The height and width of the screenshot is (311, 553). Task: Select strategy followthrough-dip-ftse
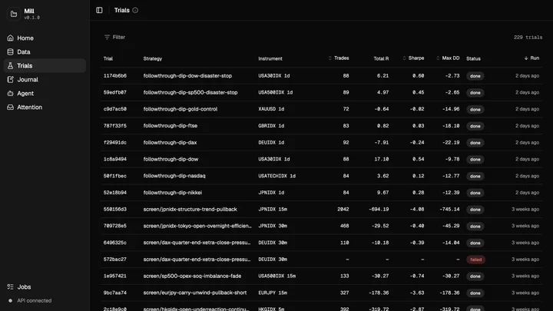[171, 125]
